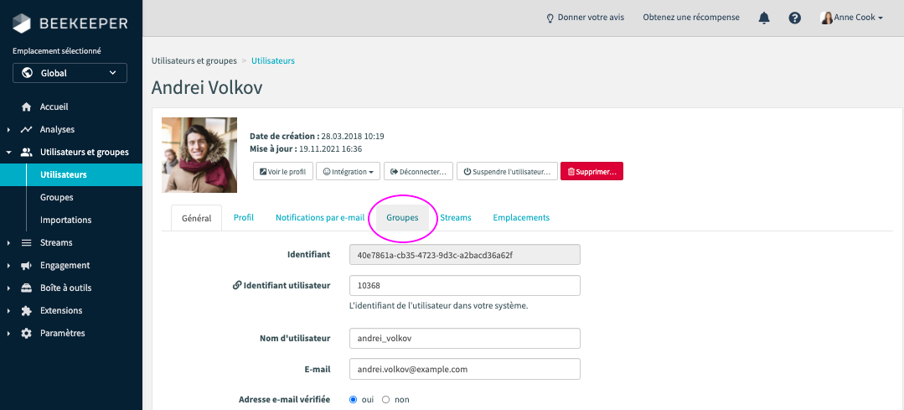
Task: Open the Anne Cook account menu
Action: click(851, 18)
